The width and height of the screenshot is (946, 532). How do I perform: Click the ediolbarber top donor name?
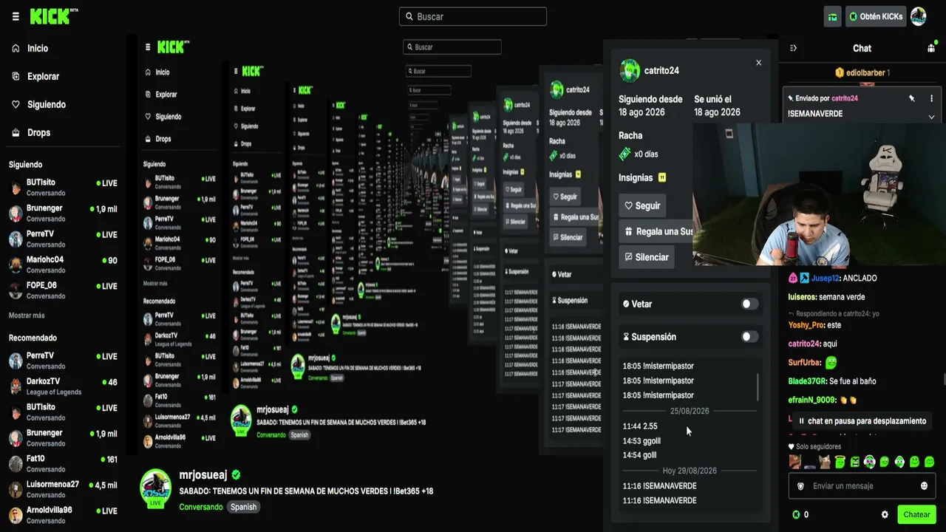click(865, 72)
